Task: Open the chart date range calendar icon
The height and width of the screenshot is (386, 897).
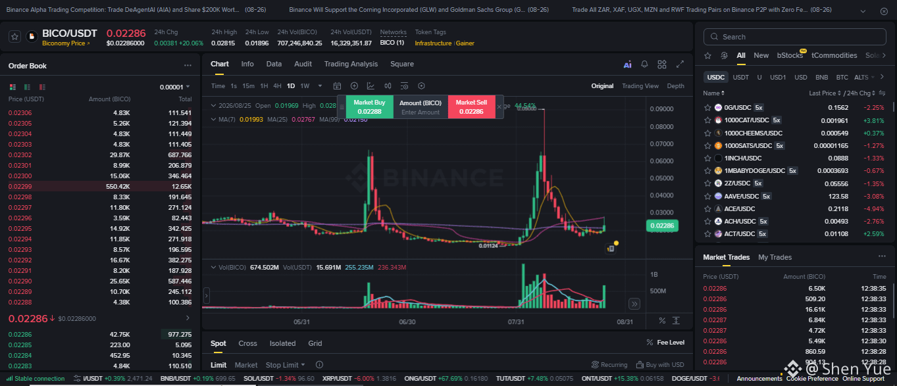Action: tap(337, 85)
